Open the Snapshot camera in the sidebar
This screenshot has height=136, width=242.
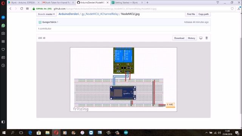(x=3, y=33)
